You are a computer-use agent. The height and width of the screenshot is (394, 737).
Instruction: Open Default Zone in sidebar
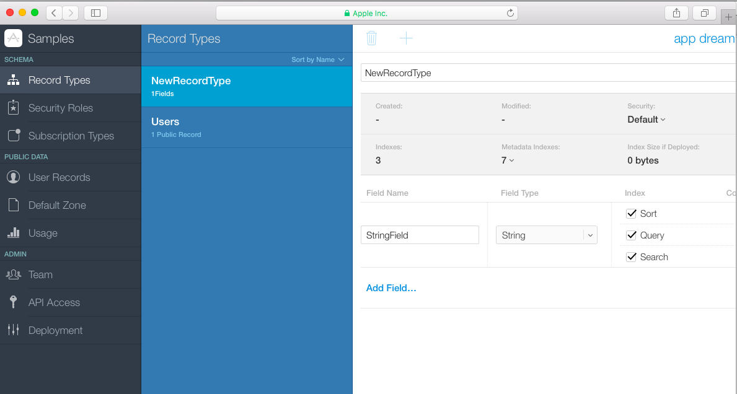click(x=71, y=205)
